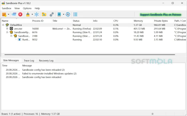Sort by the Title column header

(62, 21)
